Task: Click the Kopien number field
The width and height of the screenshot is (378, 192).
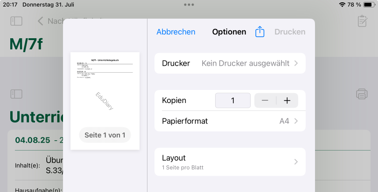Action: click(x=232, y=101)
